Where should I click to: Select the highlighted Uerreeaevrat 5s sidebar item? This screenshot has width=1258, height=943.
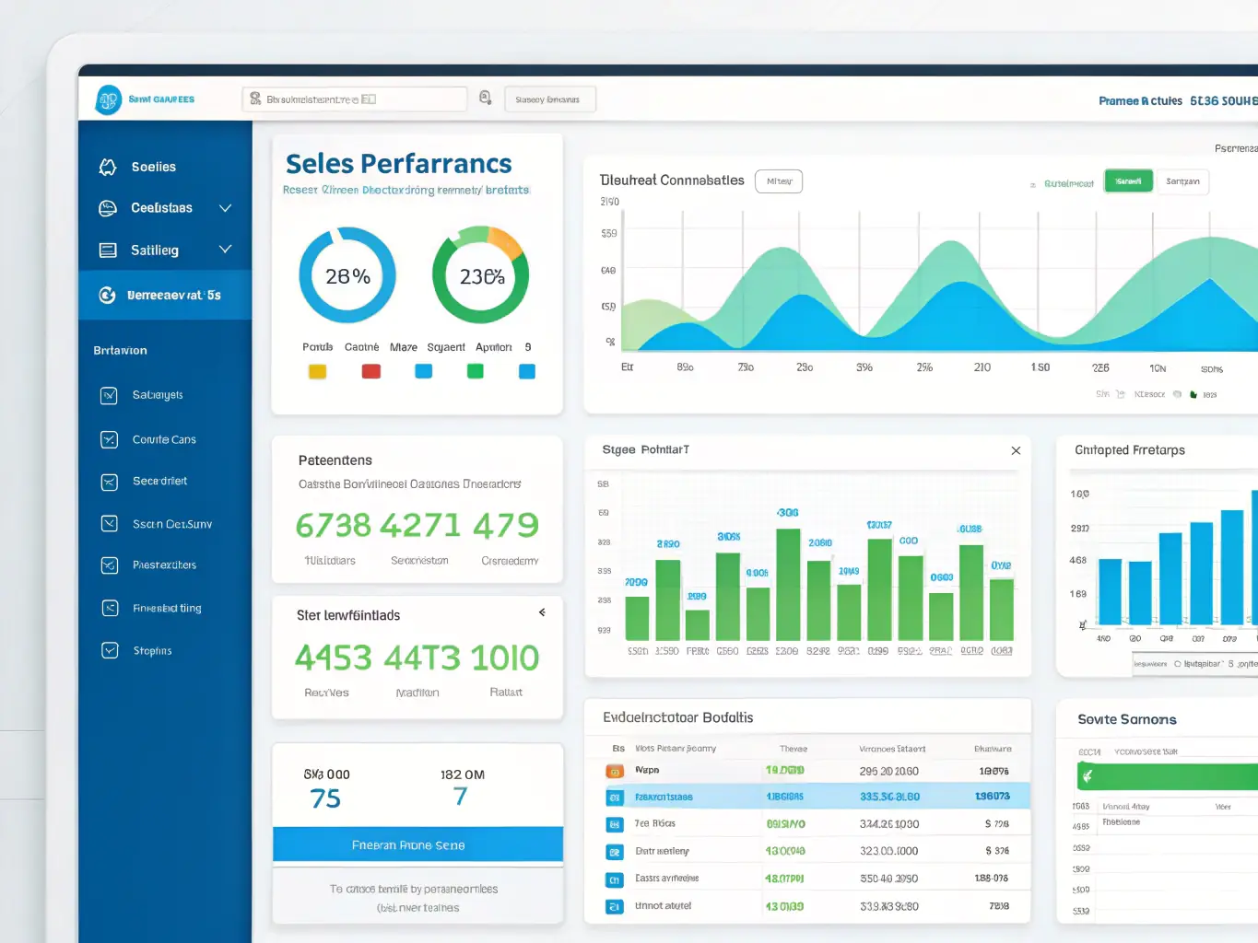tap(165, 295)
